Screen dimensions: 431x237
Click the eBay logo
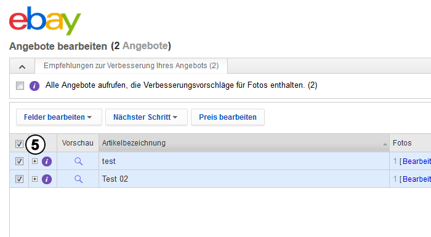pyautogui.click(x=45, y=21)
